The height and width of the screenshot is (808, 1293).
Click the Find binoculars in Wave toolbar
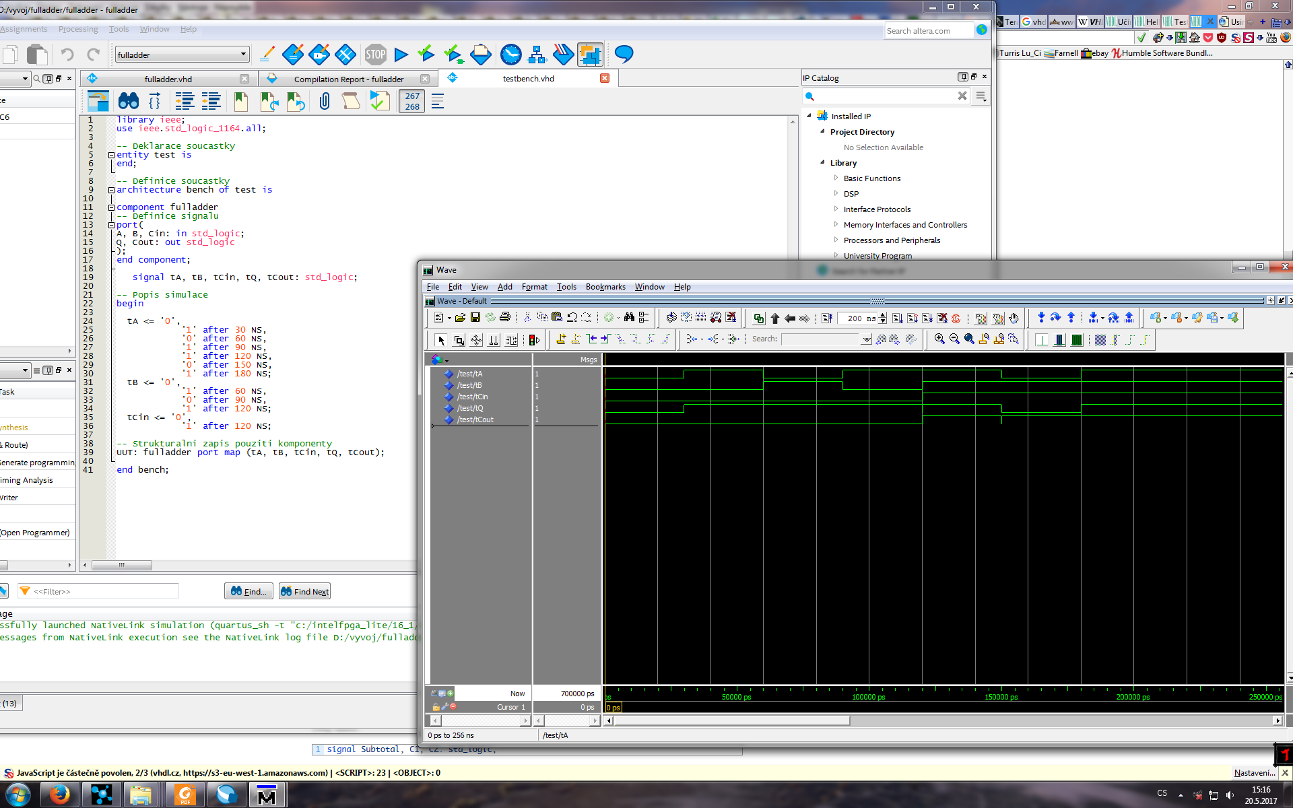[629, 318]
